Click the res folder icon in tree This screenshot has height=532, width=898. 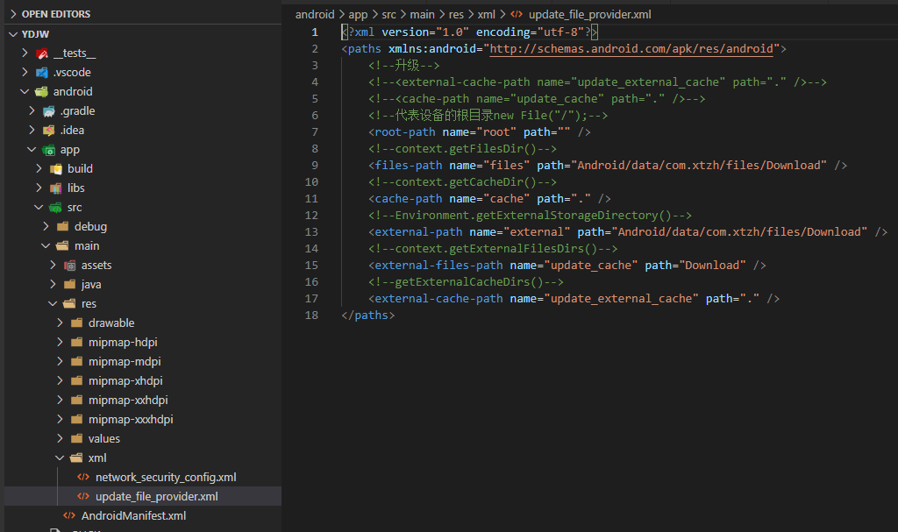point(69,303)
